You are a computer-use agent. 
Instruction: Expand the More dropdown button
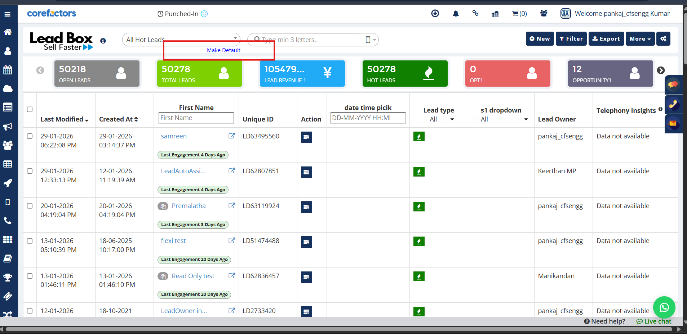[640, 39]
